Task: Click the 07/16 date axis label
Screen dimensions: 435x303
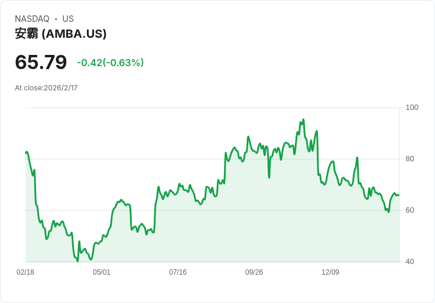Action: point(178,272)
